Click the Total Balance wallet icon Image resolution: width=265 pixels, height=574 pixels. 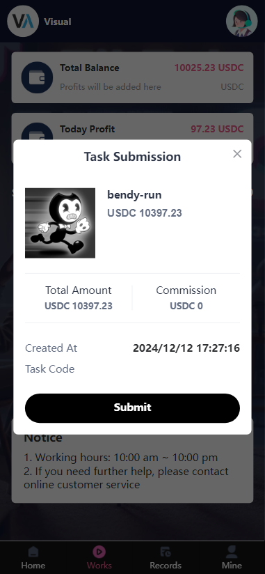coord(37,77)
